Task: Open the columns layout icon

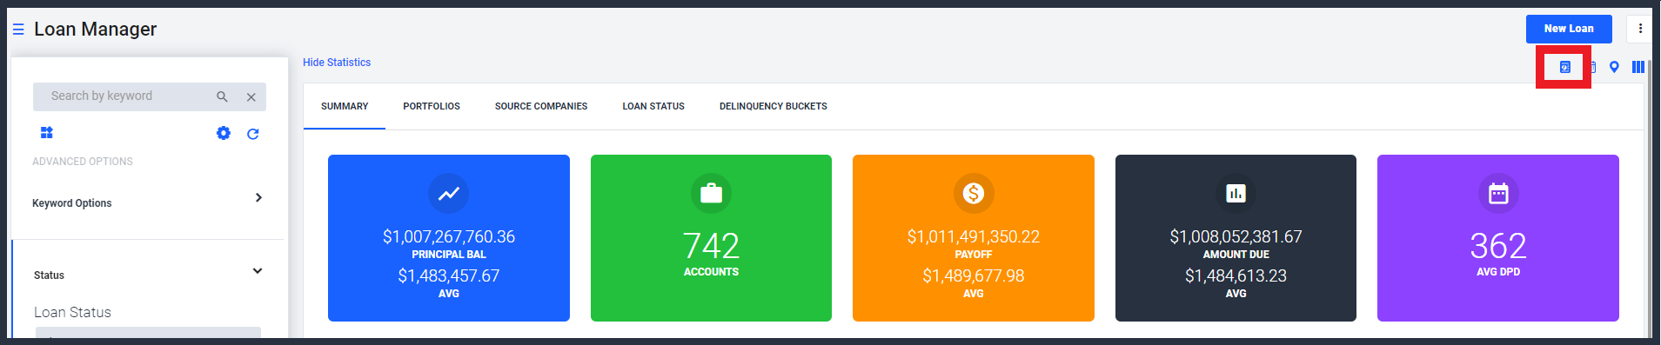Action: [x=1638, y=67]
